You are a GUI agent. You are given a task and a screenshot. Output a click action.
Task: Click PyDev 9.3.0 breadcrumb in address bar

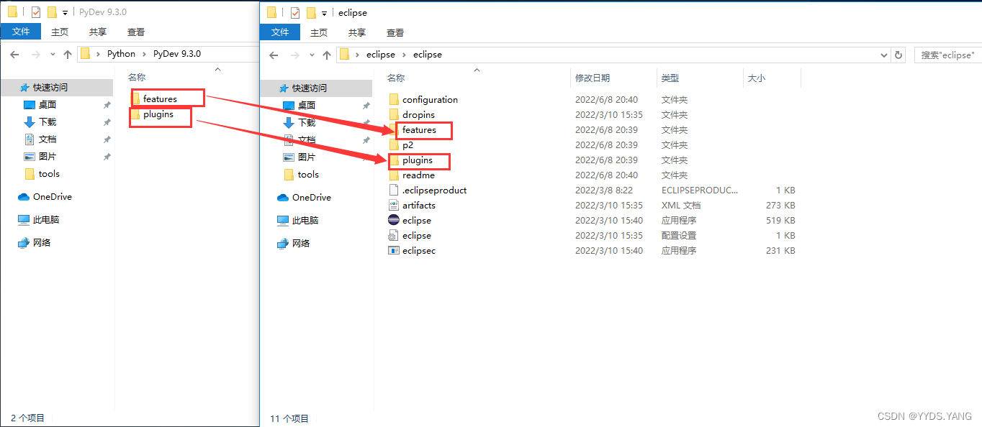(177, 54)
